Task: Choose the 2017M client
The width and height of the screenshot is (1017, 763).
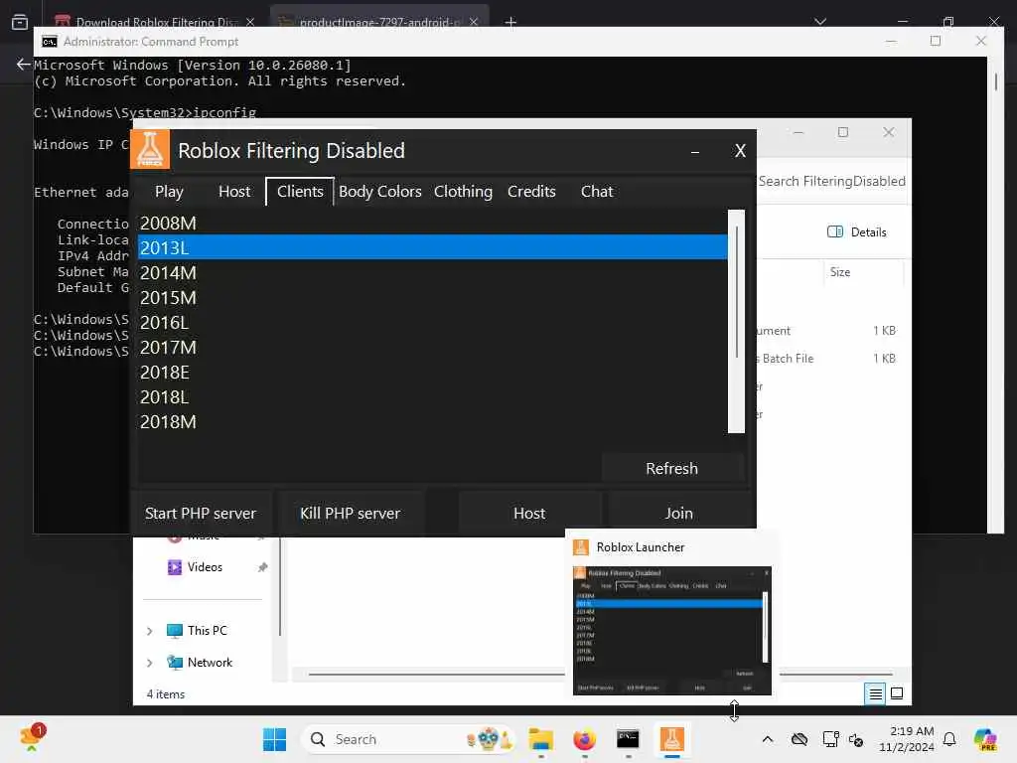Action: pos(433,347)
